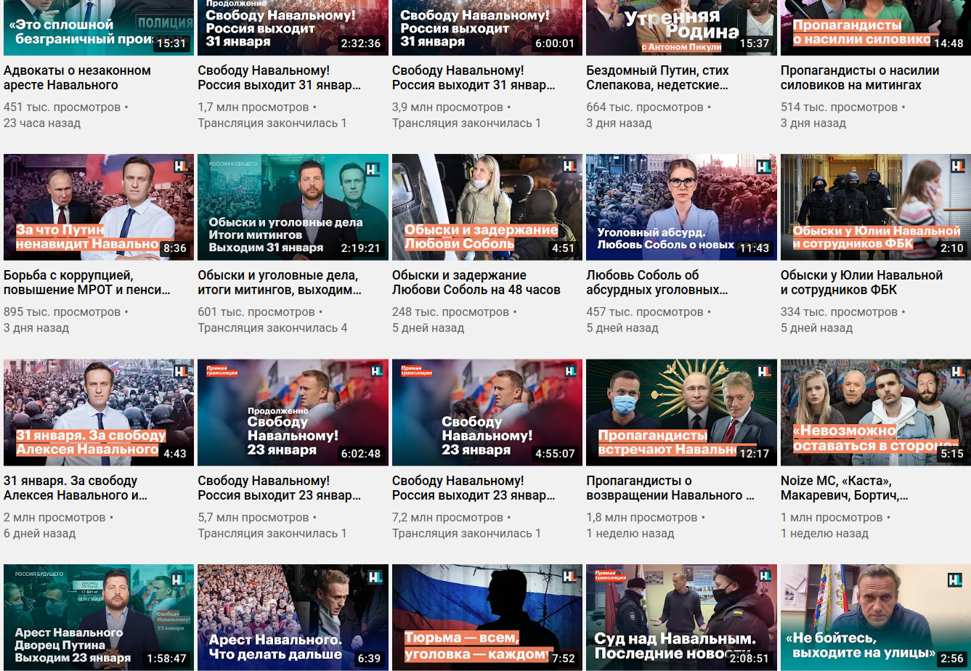Image resolution: width=971 pixels, height=671 pixels.
Task: Open the '31 января. За свободу' 4:43 thumbnail
Action: 99,412
